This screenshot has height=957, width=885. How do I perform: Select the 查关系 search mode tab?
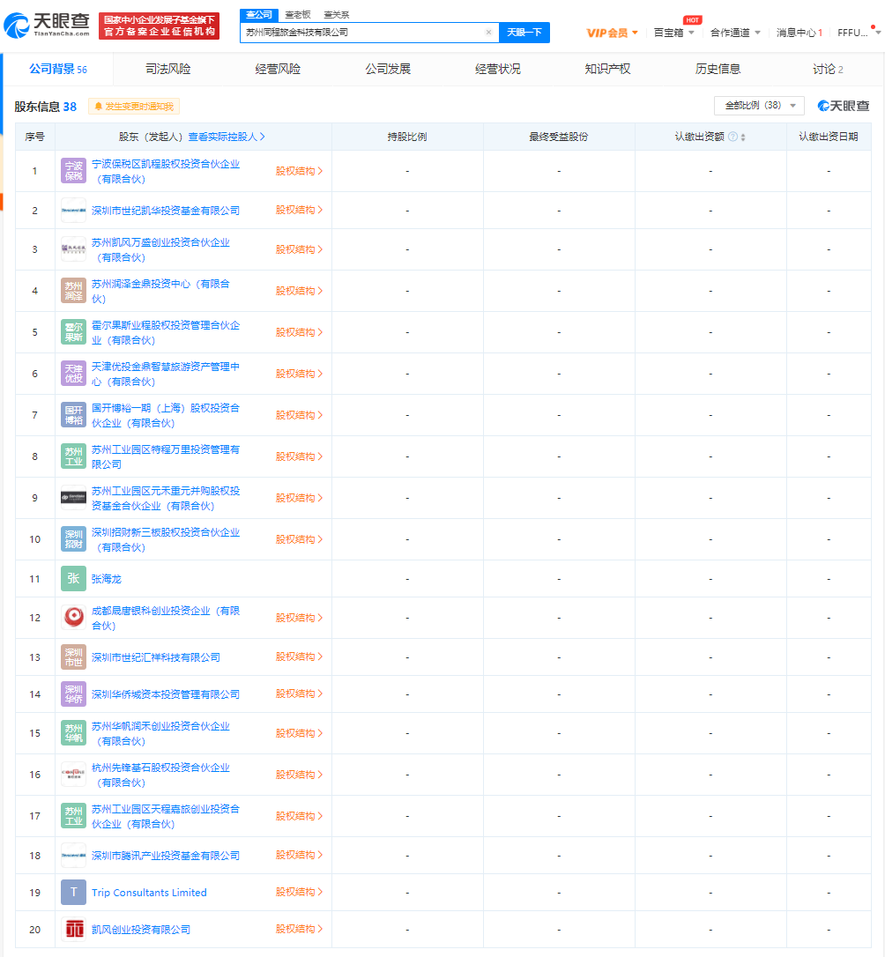click(x=337, y=15)
